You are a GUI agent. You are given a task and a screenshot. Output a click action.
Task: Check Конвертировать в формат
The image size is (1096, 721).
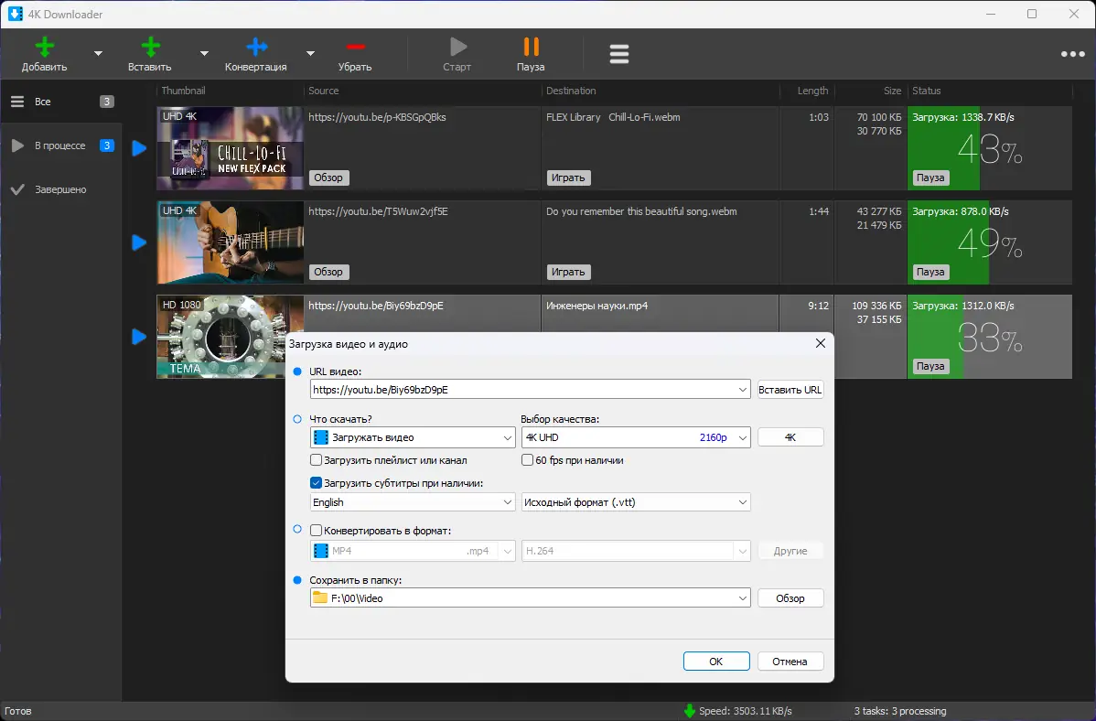click(316, 530)
